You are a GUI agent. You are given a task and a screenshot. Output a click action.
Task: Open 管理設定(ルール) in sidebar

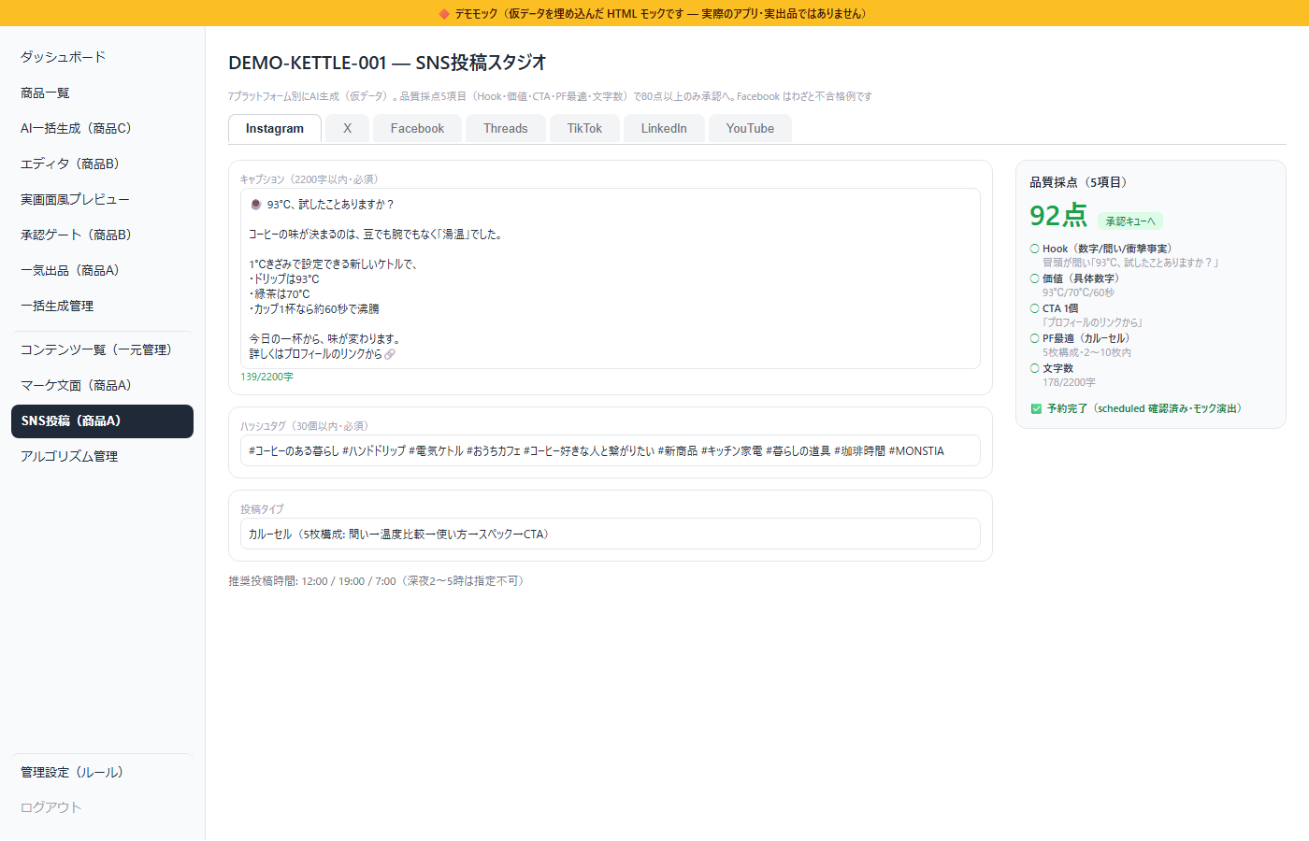point(102,772)
